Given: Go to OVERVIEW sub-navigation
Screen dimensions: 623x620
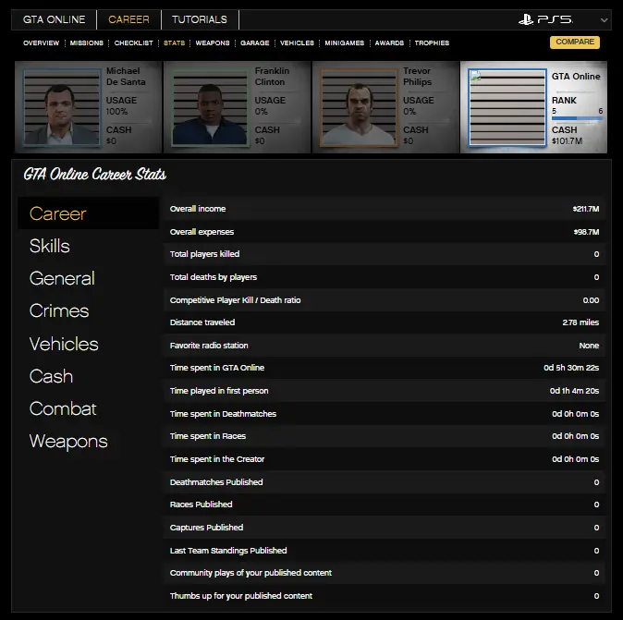Looking at the screenshot, I should tap(42, 43).
